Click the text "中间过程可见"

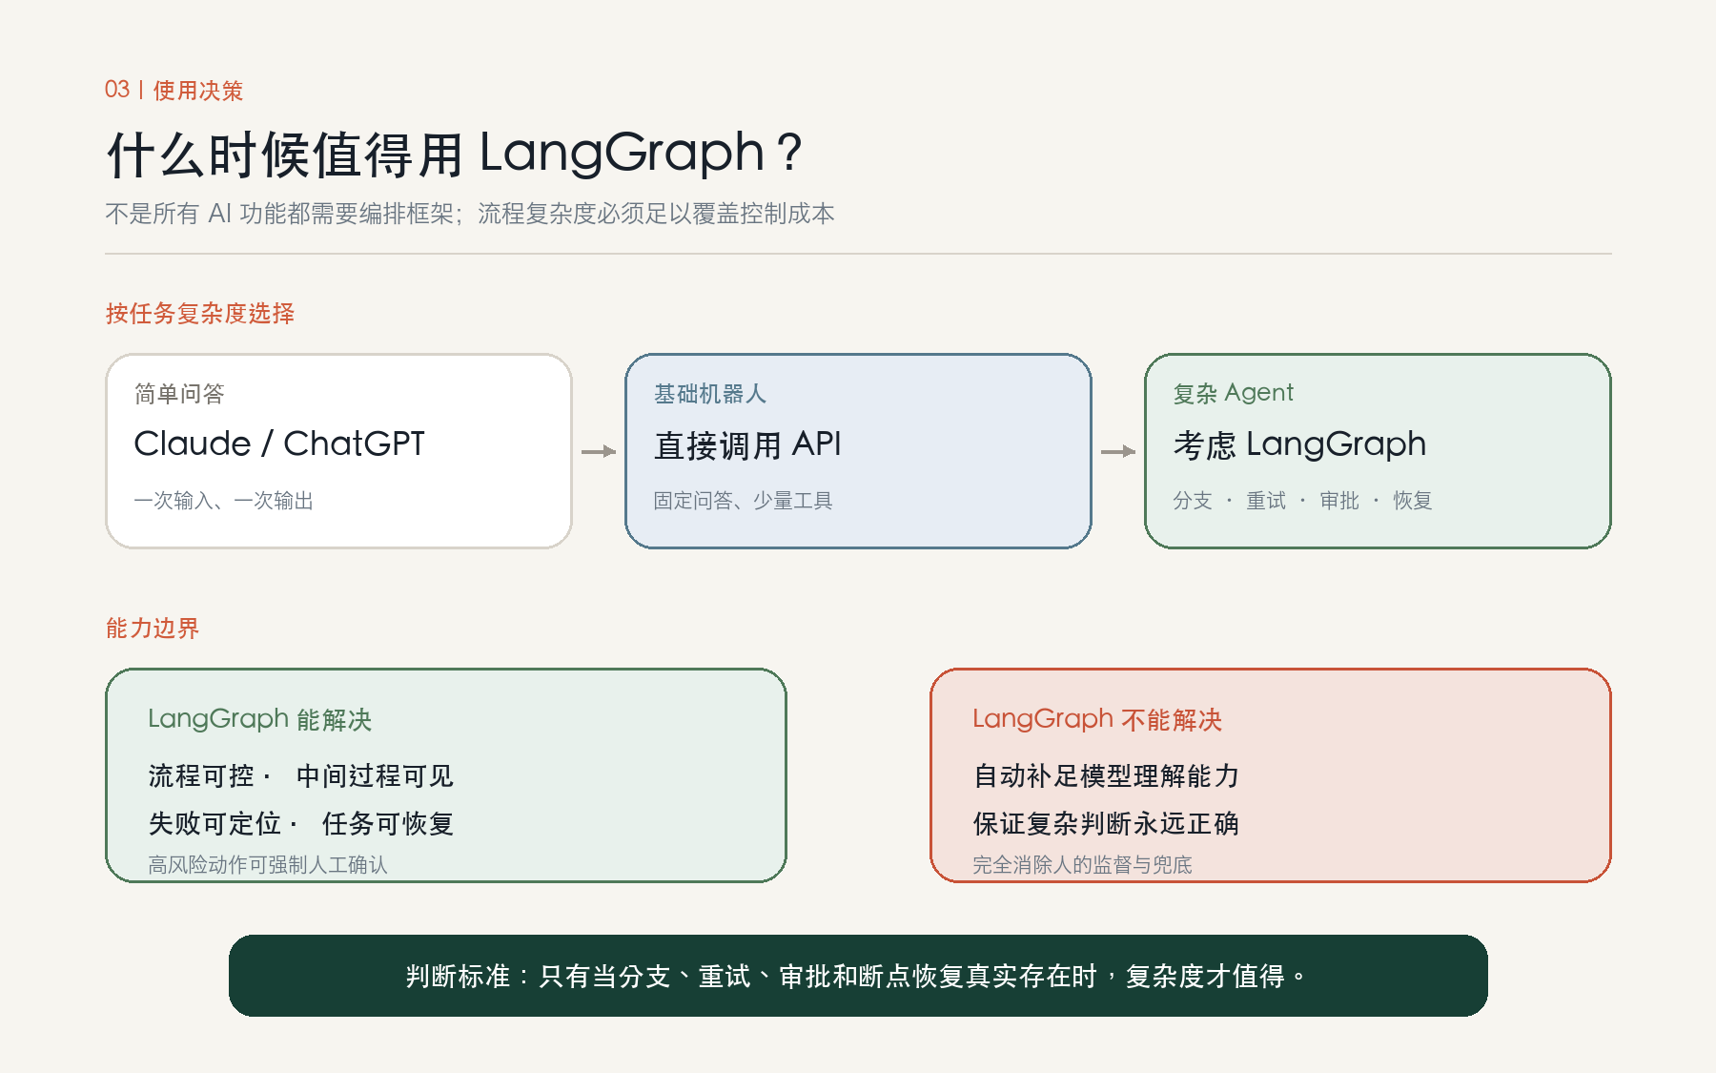click(x=375, y=776)
